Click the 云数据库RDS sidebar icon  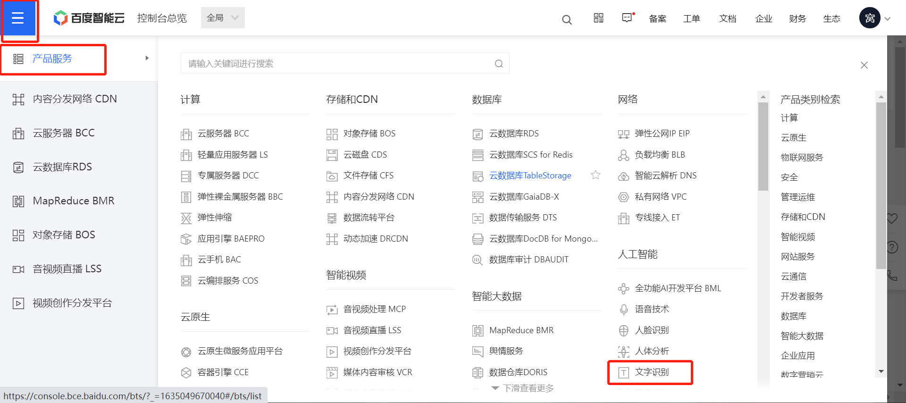pos(18,167)
